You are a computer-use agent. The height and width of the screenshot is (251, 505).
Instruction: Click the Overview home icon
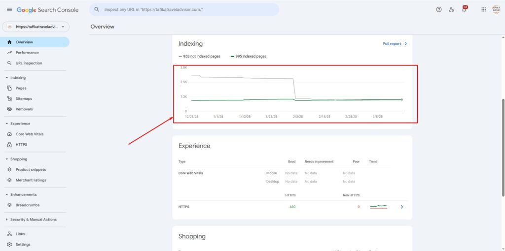tap(9, 42)
